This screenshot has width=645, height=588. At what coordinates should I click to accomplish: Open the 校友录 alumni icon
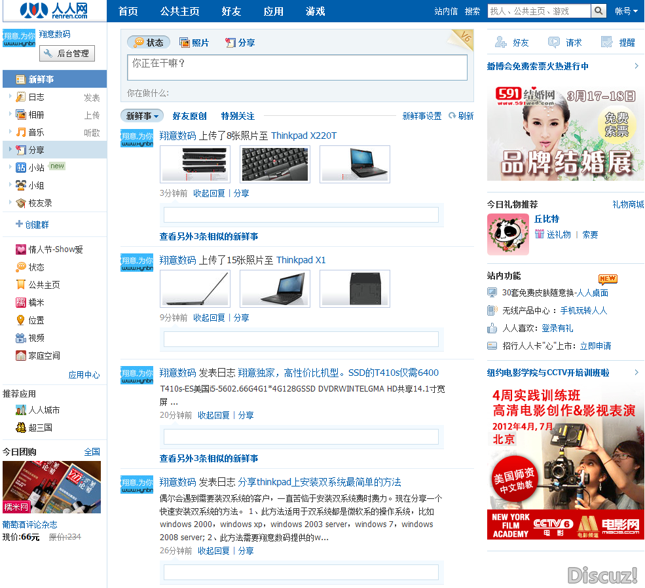point(20,203)
